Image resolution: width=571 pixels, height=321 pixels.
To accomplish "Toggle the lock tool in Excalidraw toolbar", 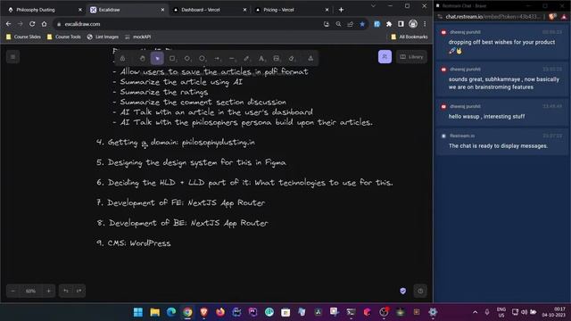I will [123, 58].
